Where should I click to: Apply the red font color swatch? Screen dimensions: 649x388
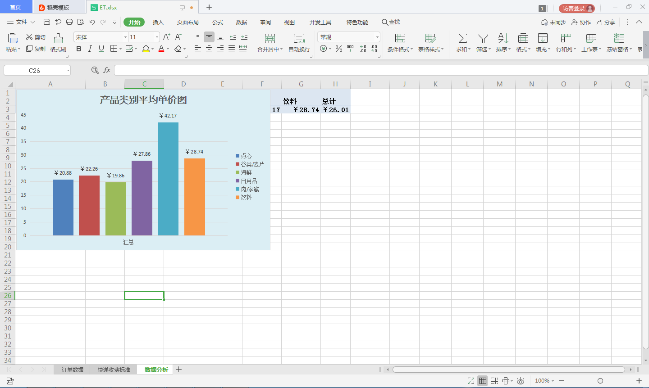click(161, 49)
